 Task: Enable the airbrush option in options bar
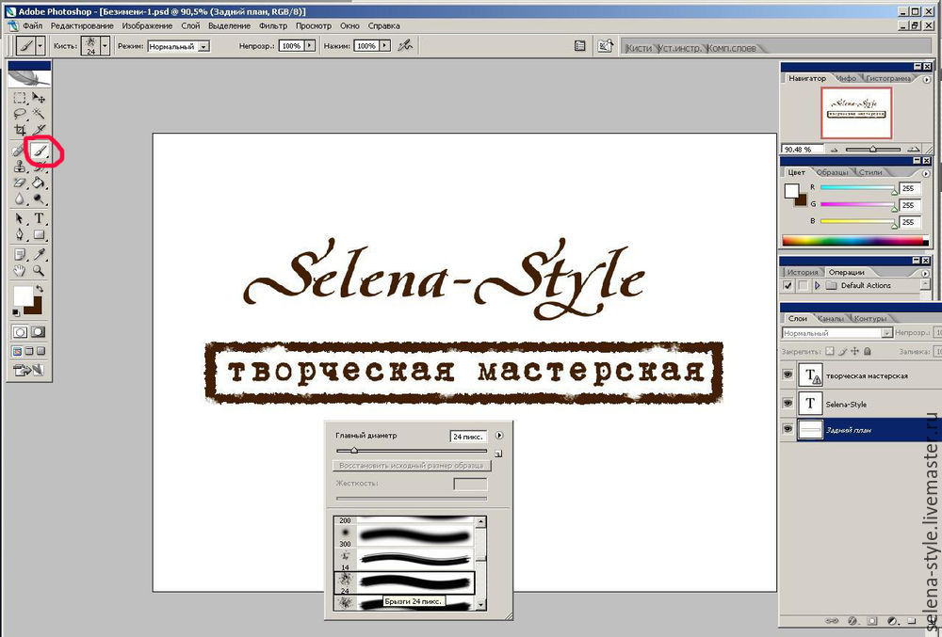406,45
